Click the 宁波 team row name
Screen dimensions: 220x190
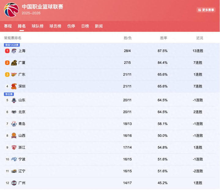coord(22,159)
